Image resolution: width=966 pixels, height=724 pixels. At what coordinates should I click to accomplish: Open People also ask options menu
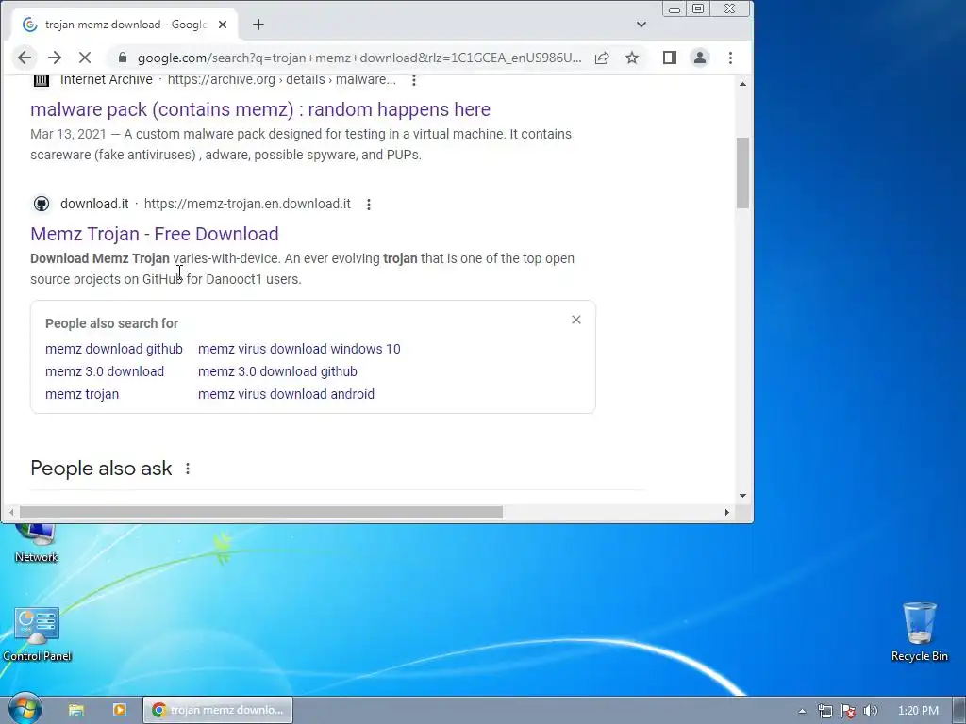[x=188, y=469]
